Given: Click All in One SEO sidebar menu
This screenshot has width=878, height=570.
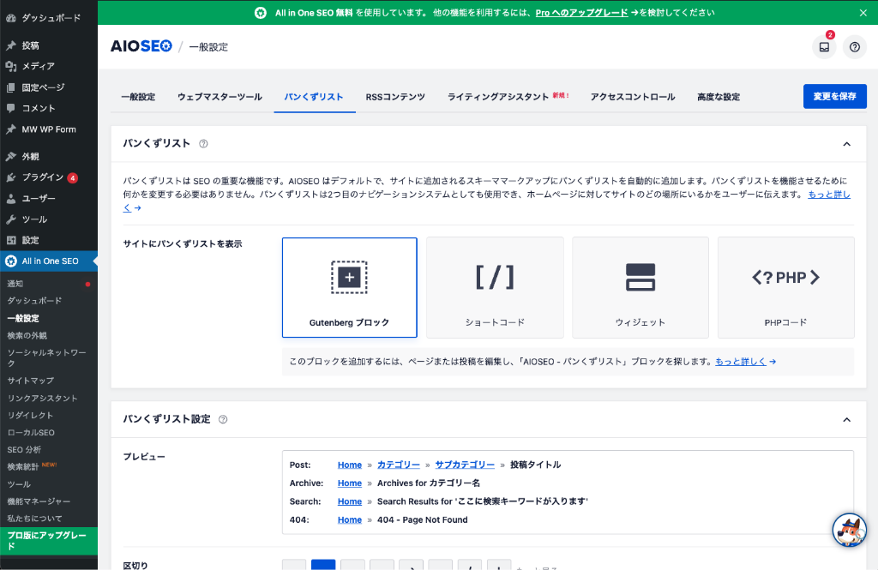Looking at the screenshot, I should pyautogui.click(x=49, y=261).
